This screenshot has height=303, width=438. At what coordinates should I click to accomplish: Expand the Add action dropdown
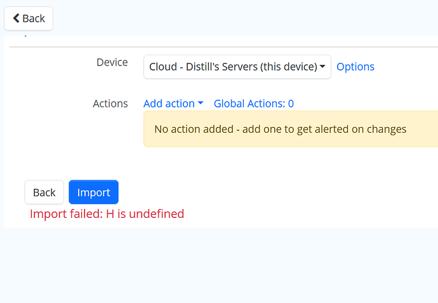(173, 104)
